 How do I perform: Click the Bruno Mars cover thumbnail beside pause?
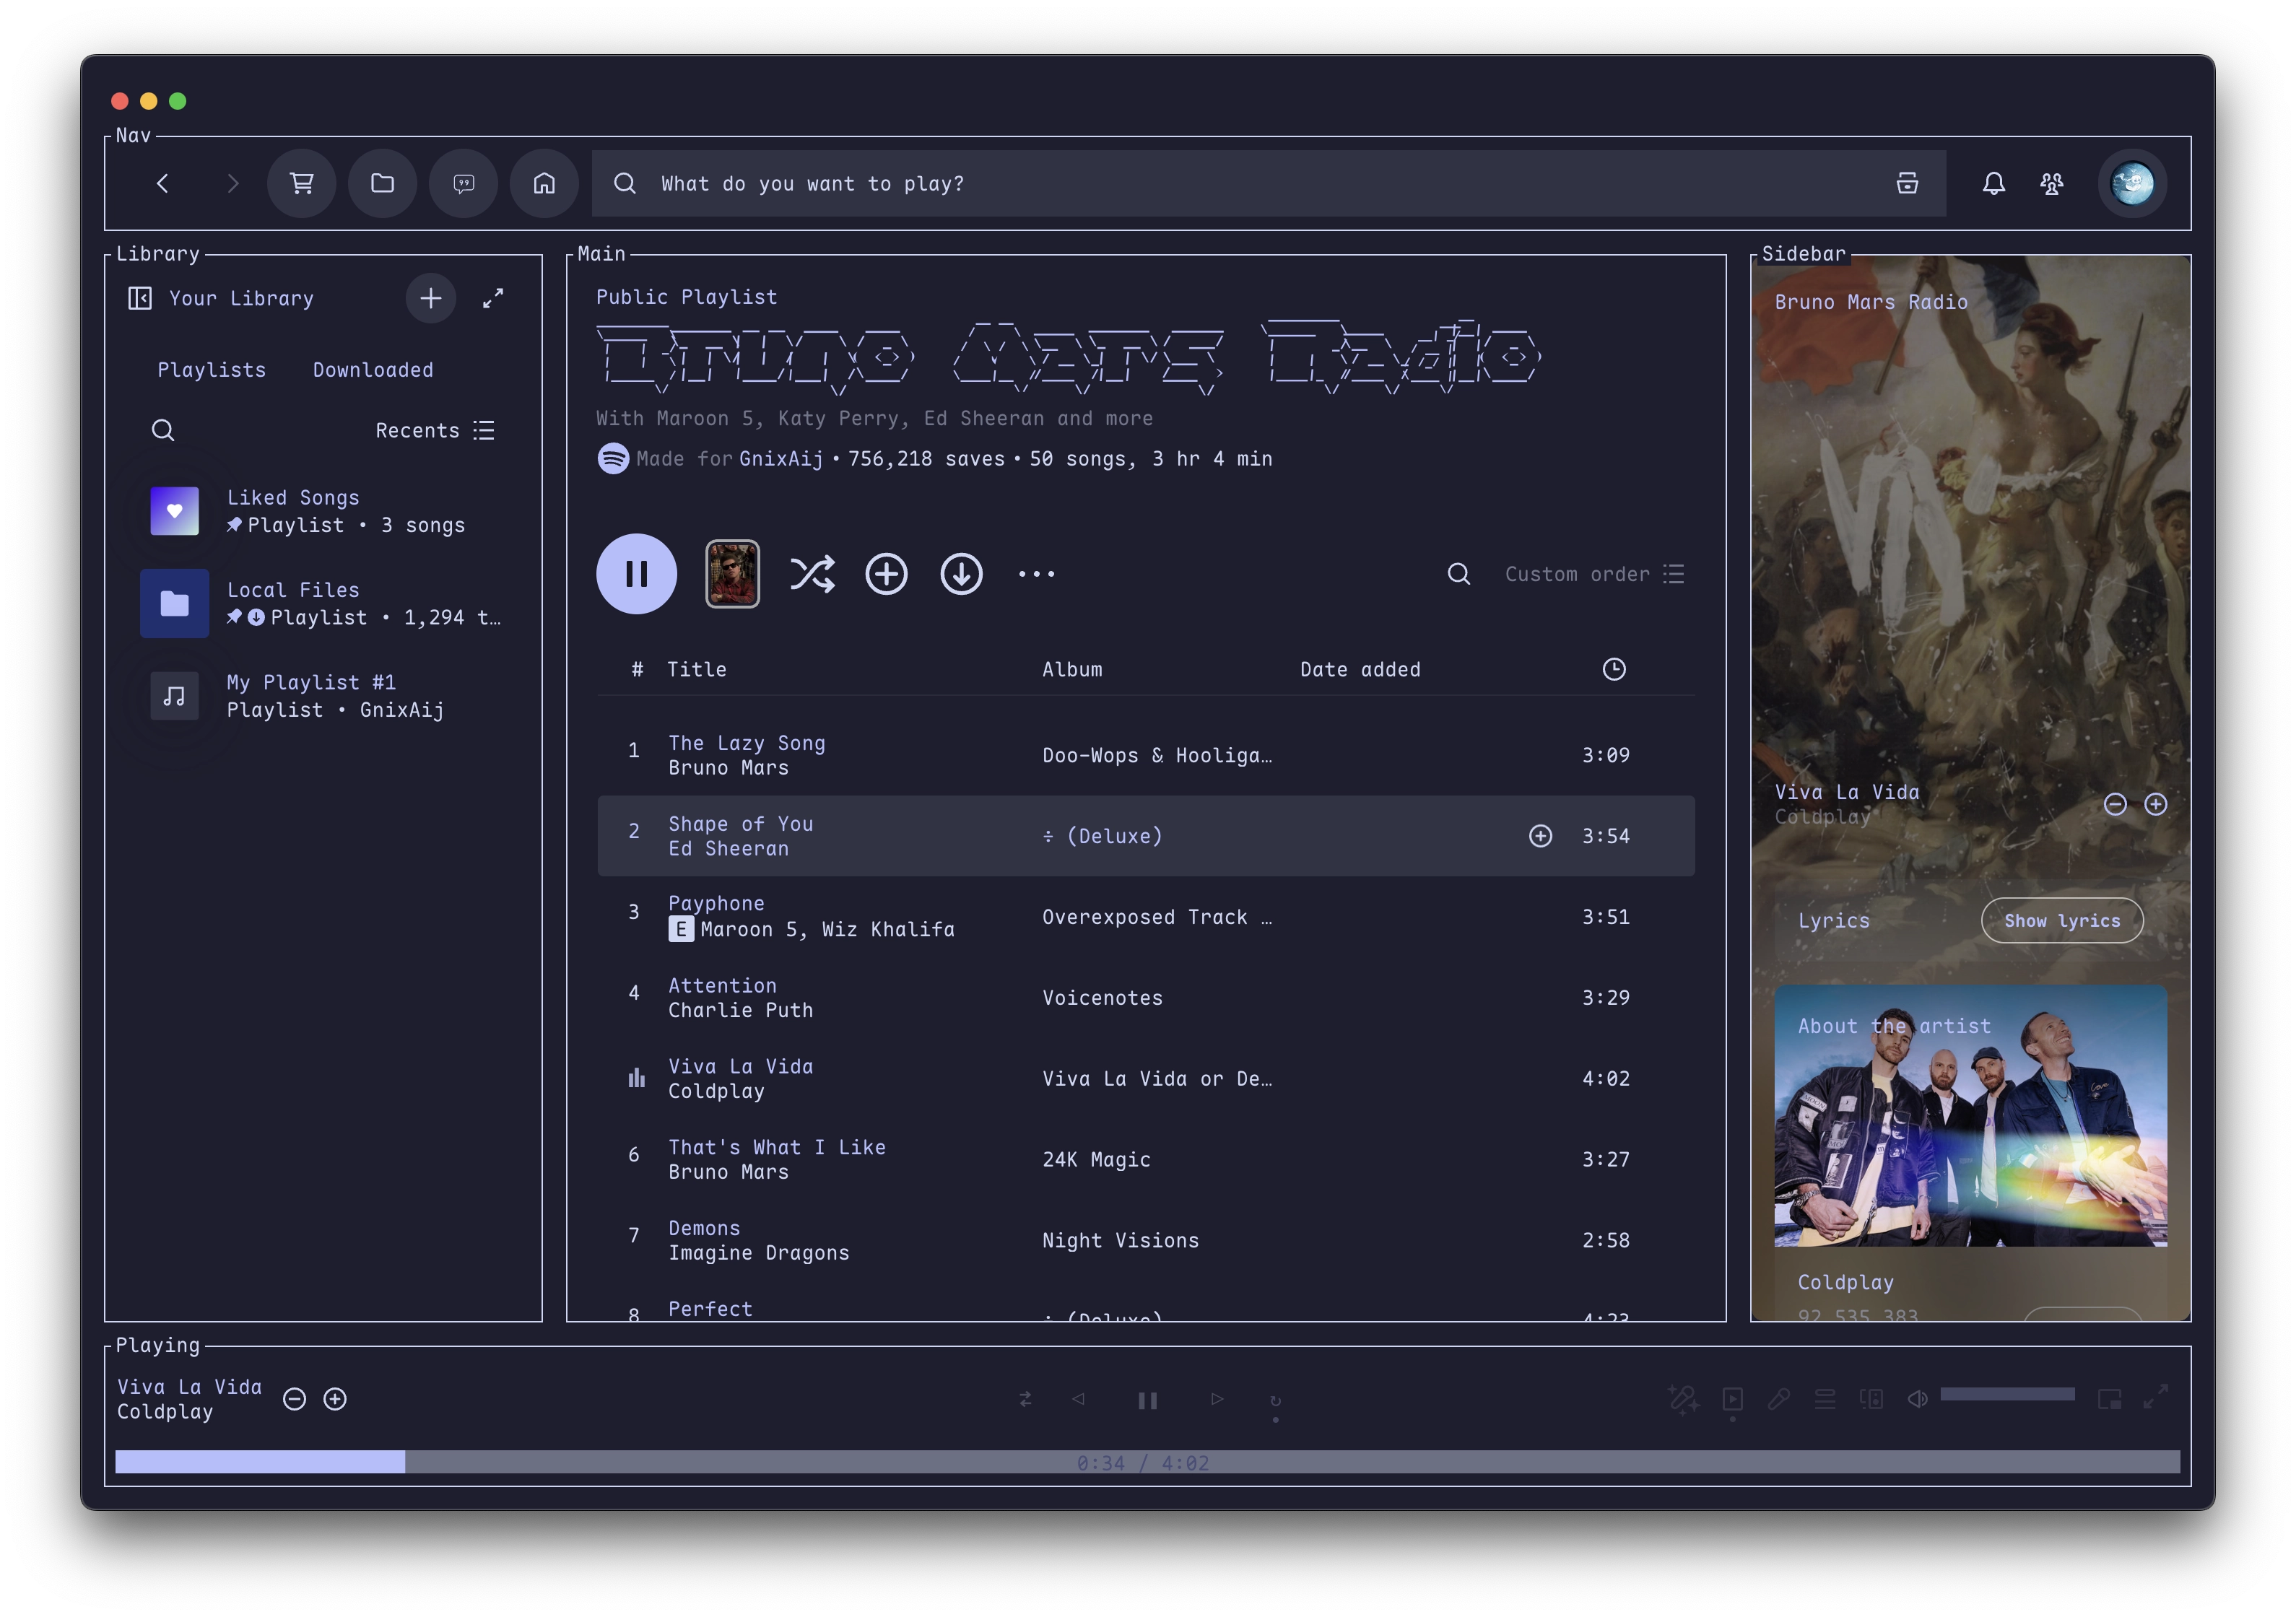[x=732, y=574]
